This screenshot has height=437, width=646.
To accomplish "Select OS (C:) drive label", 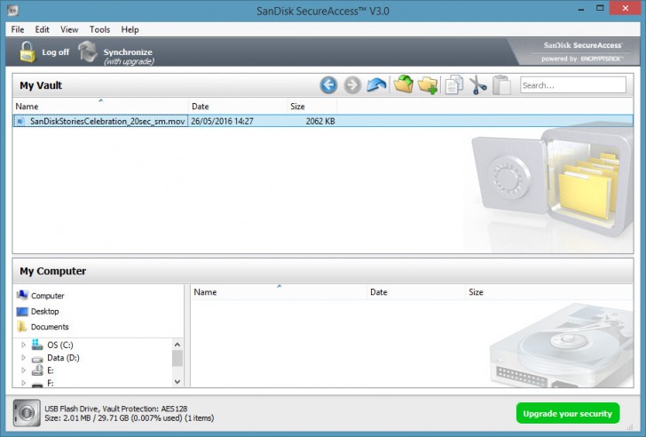I will click(60, 345).
